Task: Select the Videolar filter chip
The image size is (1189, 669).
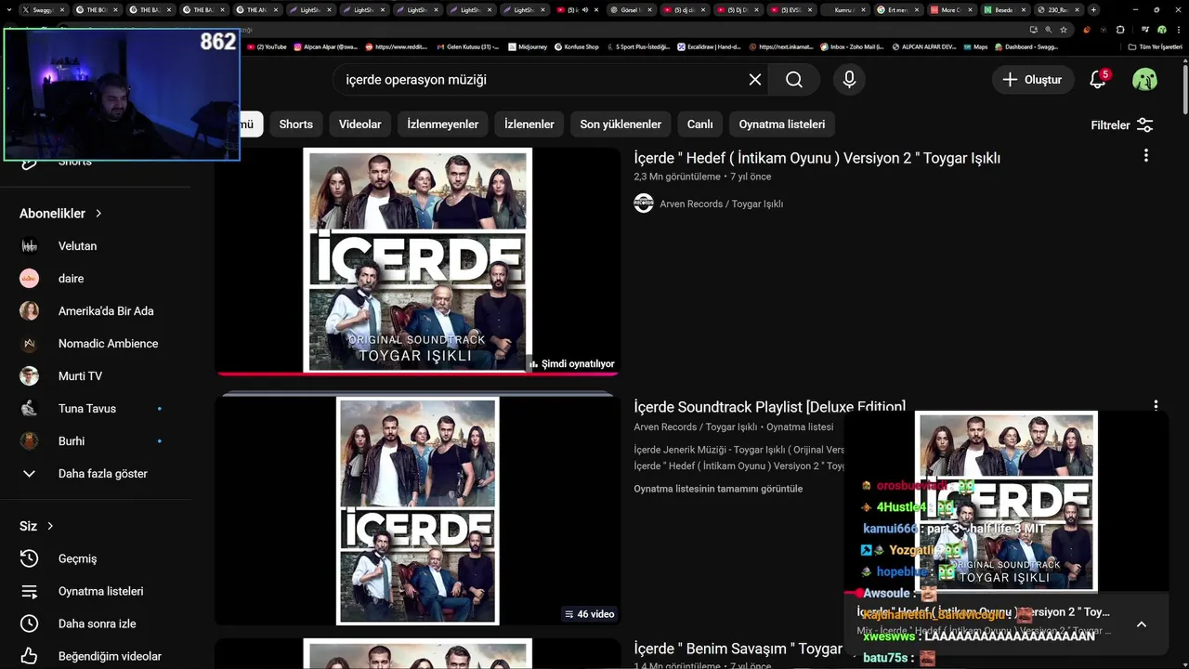Action: (x=360, y=125)
